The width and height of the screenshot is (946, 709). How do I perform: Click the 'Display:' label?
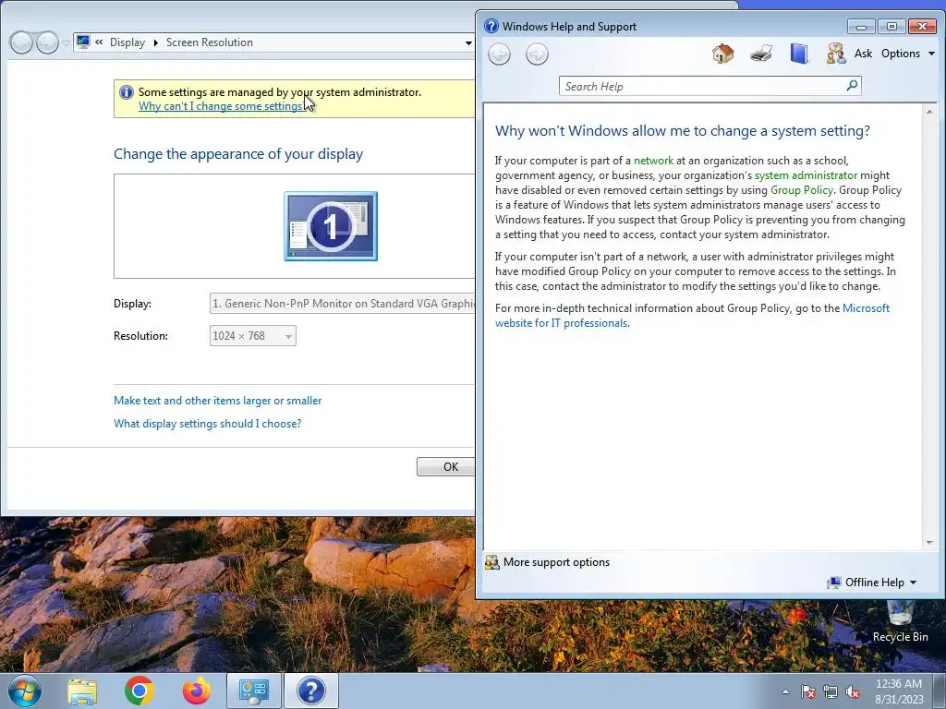132,303
